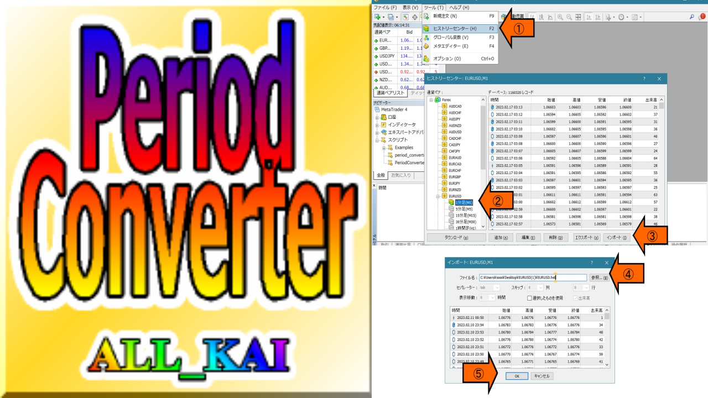Image resolution: width=708 pixels, height=398 pixels.
Task: Click the chart shift toolbar icon
Action: 598,17
